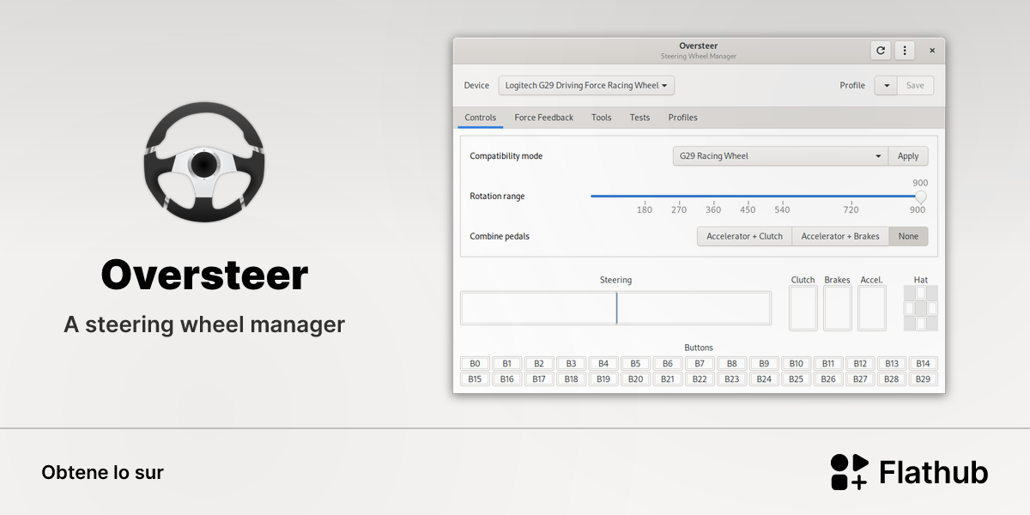The width and height of the screenshot is (1030, 515).
Task: Click the 'Obtene lo sur' text
Action: (102, 472)
